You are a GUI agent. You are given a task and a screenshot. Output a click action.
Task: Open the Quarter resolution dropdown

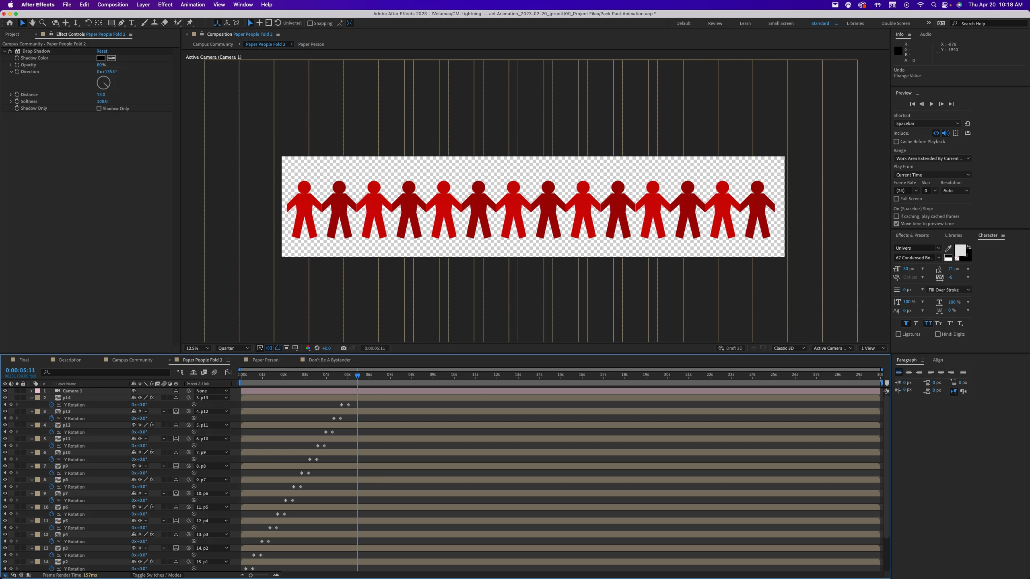coord(233,348)
